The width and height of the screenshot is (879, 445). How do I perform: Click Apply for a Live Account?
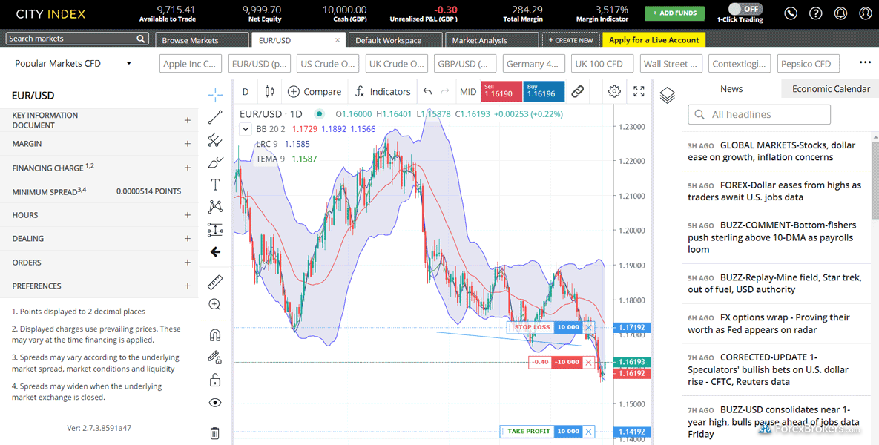pos(654,40)
